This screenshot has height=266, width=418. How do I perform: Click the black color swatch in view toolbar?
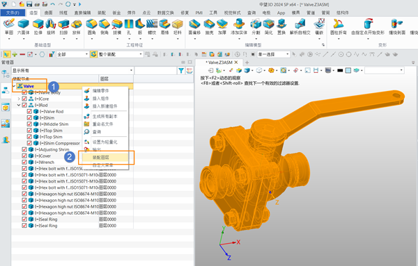pos(340,70)
